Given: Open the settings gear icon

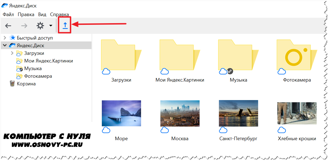Looking at the screenshot, I should [40, 26].
